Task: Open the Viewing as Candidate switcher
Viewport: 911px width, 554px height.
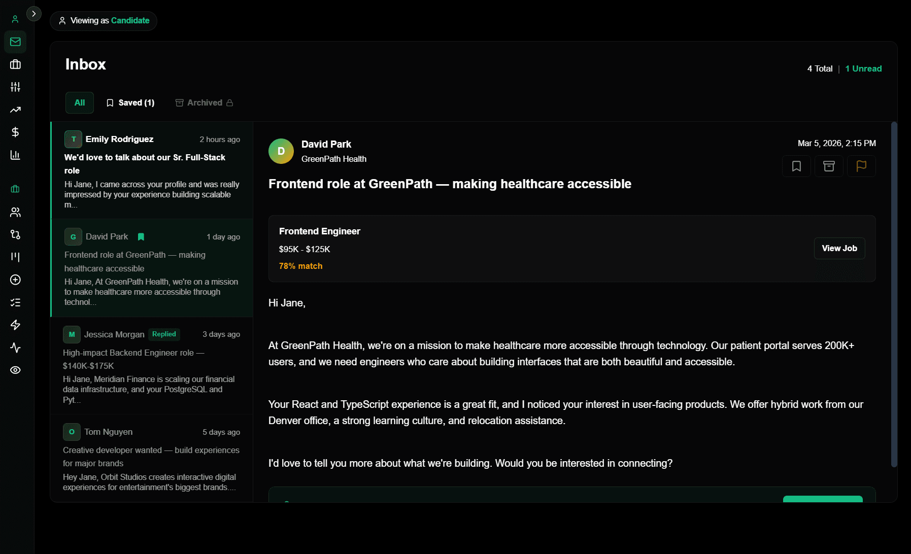Action: [x=104, y=21]
